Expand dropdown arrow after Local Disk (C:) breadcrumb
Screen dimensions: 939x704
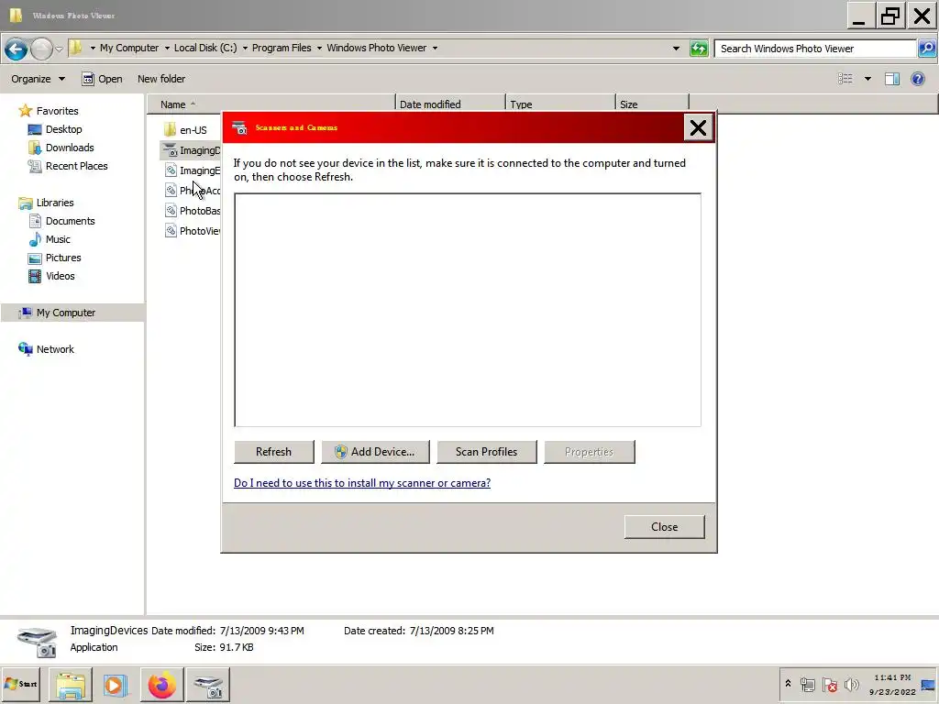tap(245, 48)
